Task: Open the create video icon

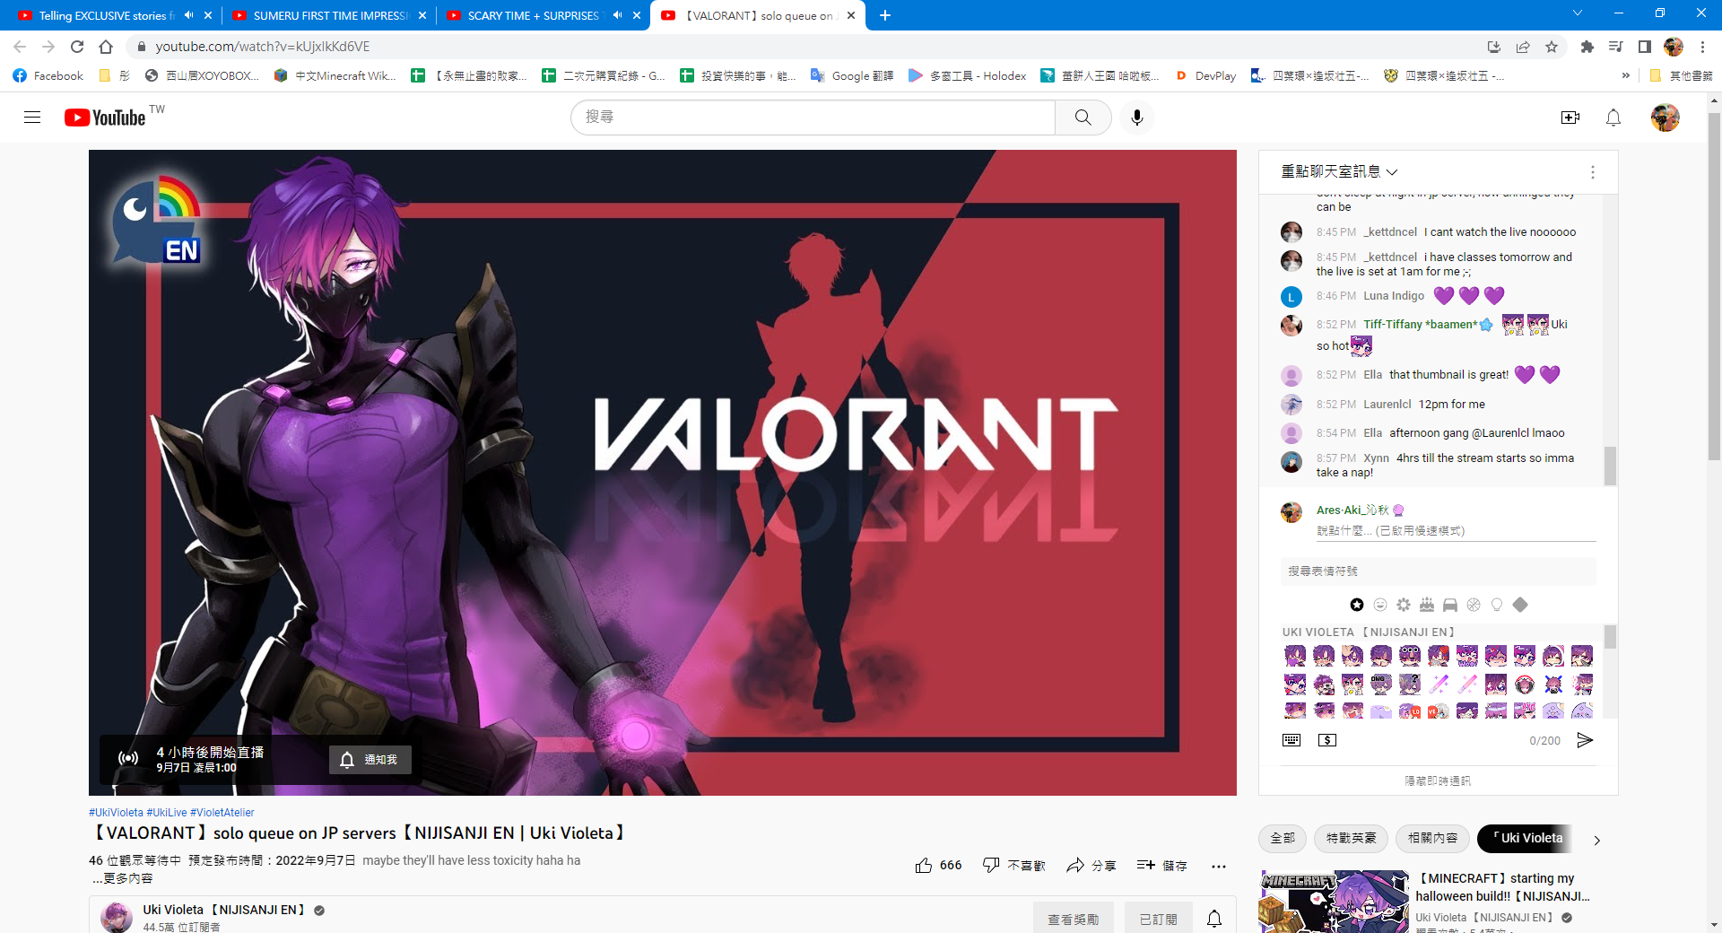Action: (x=1570, y=118)
